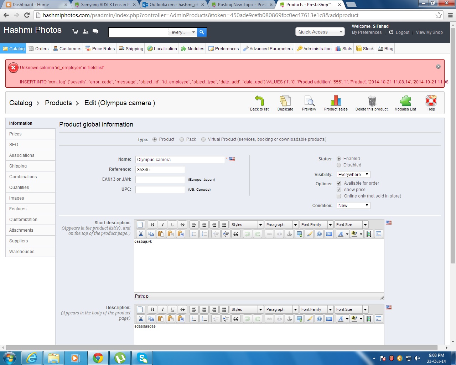456x365 pixels.
Task: Pick text color in the Description editor
Action: [x=341, y=319]
